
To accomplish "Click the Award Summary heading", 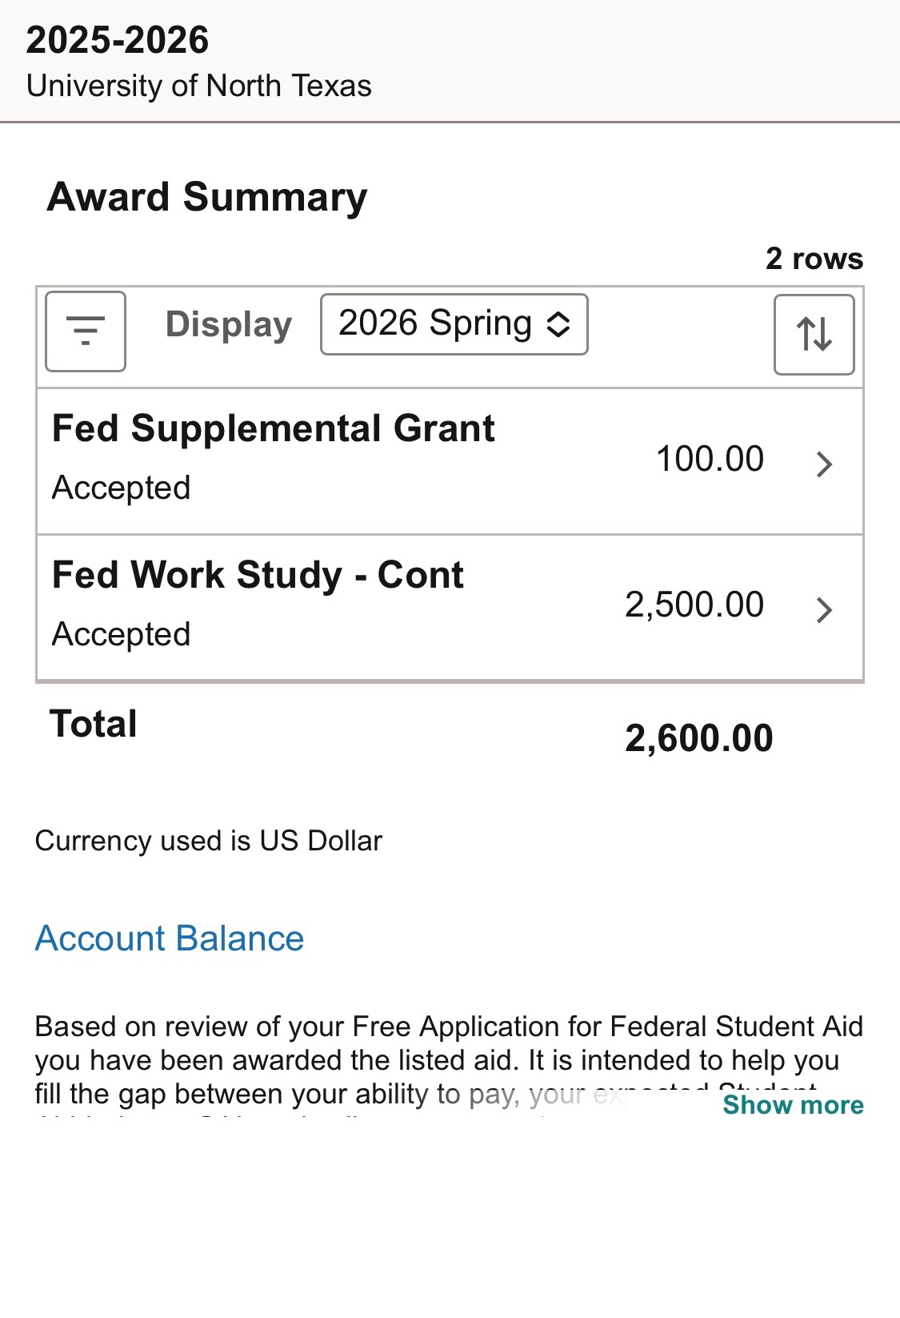I will click(x=207, y=197).
